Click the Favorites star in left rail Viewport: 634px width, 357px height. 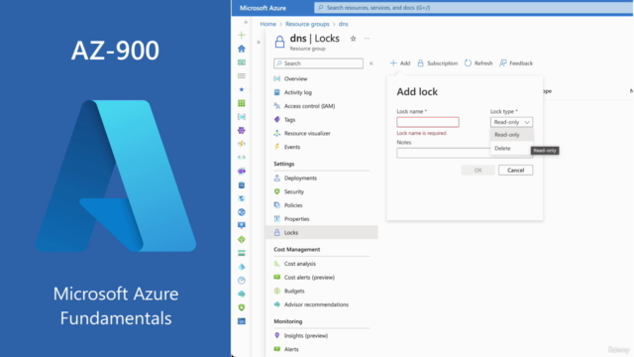[x=242, y=89]
